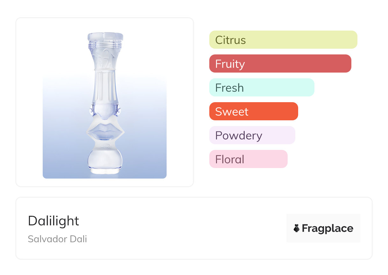388x275 pixels.
Task: Click the Dalilight perfume bottle image
Action: (104, 105)
